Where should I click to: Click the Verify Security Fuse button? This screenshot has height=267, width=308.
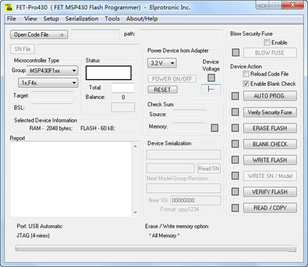click(x=270, y=112)
